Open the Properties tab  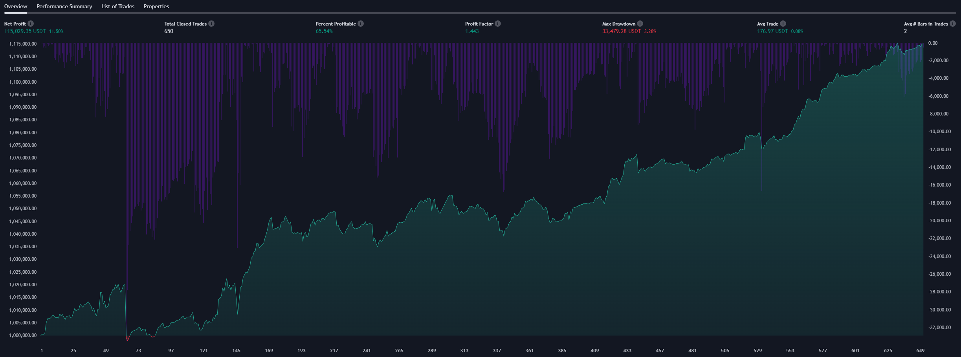click(x=156, y=6)
